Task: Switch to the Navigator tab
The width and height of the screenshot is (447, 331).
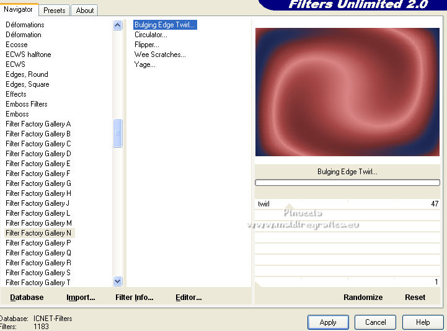Action: coord(18,9)
